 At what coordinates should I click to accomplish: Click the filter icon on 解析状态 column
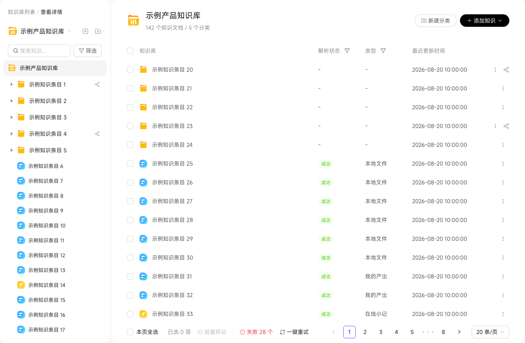click(x=347, y=51)
